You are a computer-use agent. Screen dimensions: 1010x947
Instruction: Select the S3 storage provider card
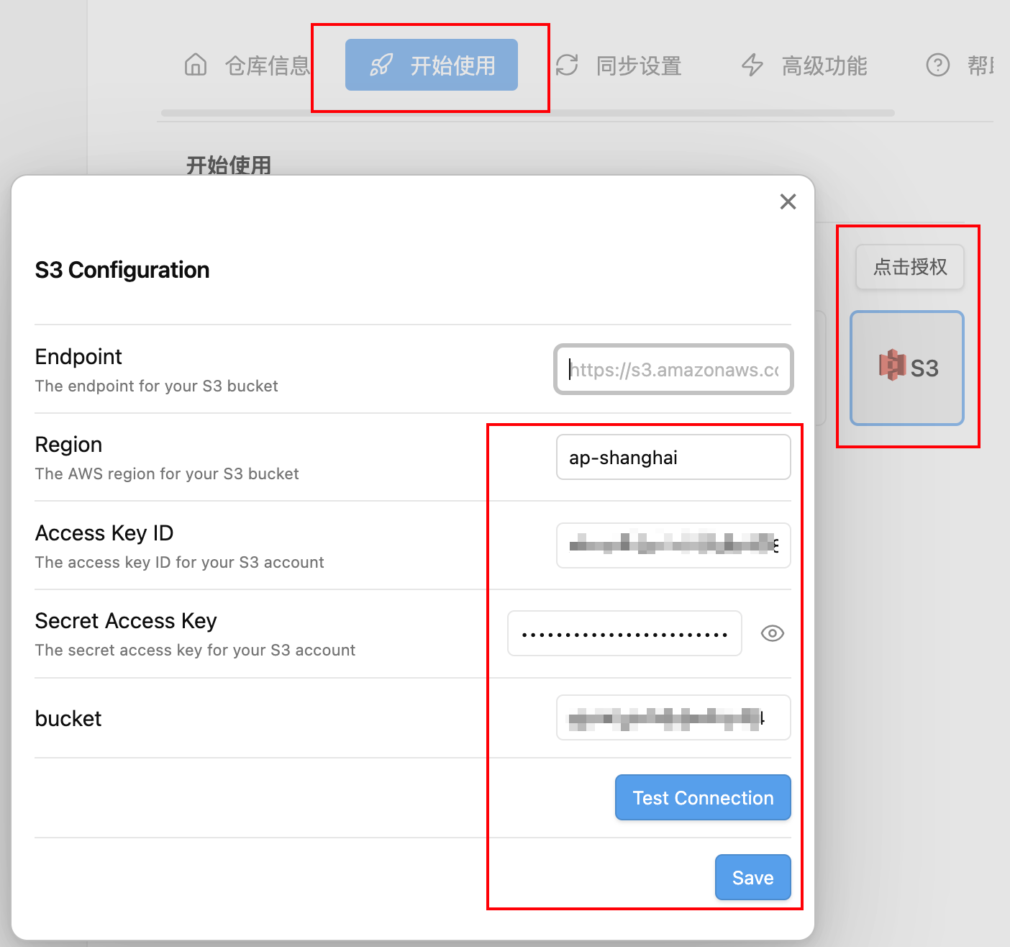pyautogui.click(x=907, y=368)
